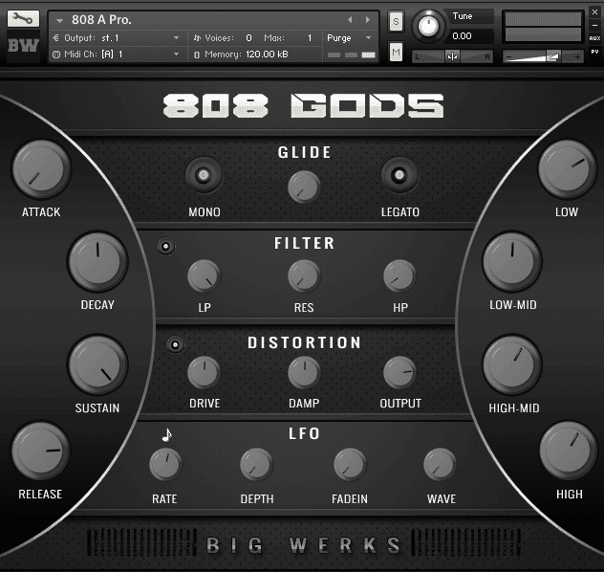Click the Max voices value field
604x572 pixels.
coord(310,37)
